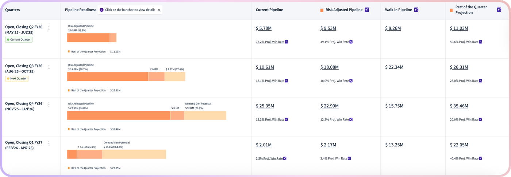
Task: Open the kebab menu for Closing Q3 FY26
Action: (49, 67)
